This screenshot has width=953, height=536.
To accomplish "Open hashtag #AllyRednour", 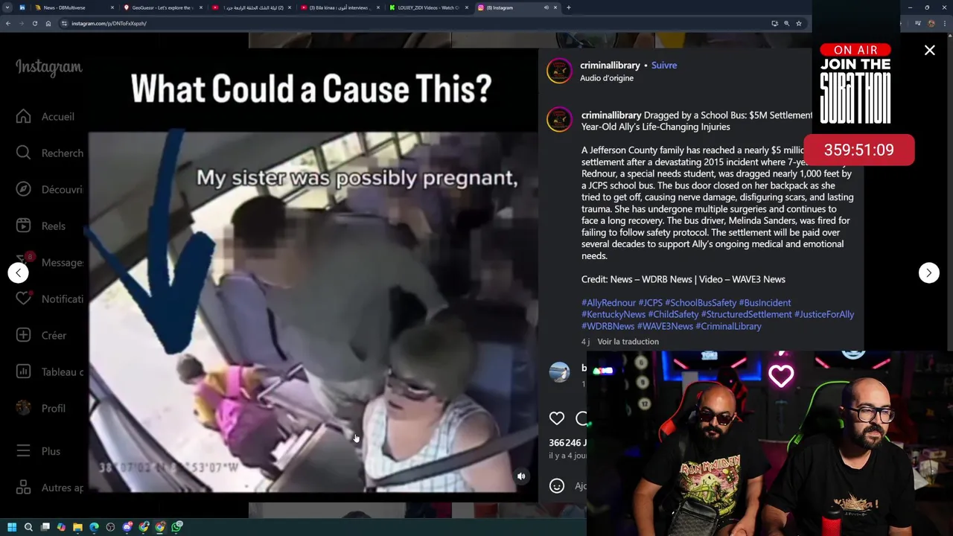I will [608, 303].
